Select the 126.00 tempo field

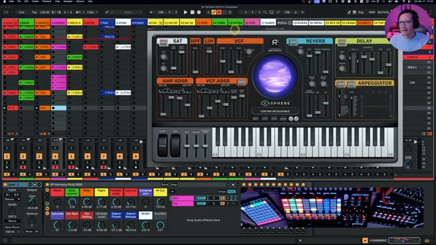[44, 12]
